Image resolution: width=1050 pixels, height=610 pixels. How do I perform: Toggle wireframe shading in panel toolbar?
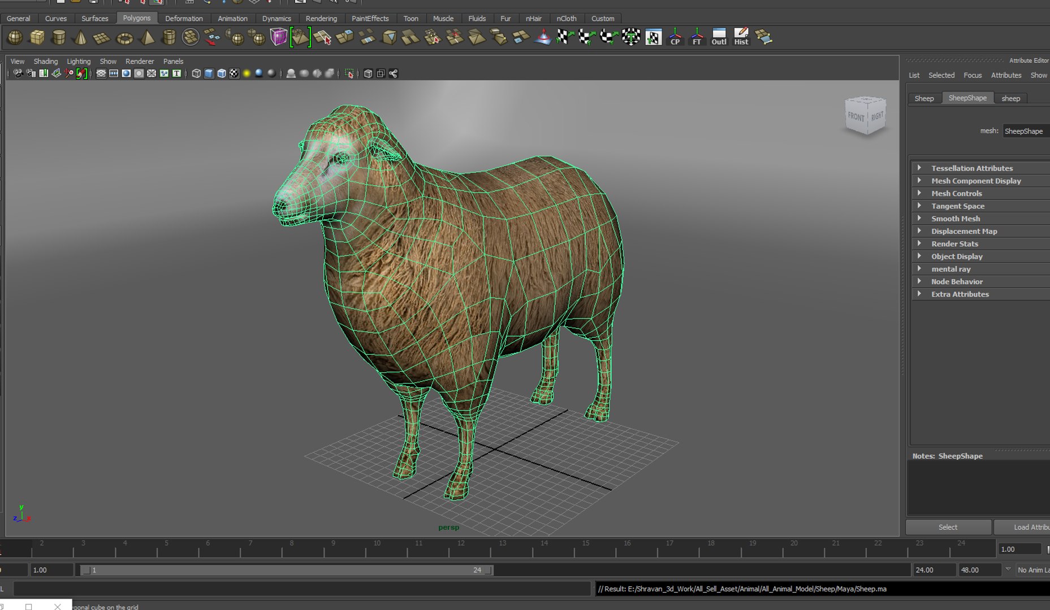pos(196,73)
